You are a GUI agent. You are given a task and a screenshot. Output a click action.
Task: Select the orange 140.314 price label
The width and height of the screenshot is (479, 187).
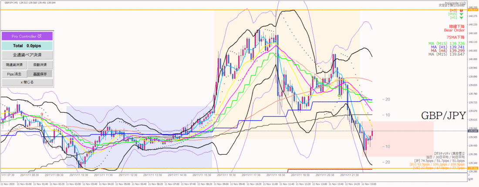473,10
